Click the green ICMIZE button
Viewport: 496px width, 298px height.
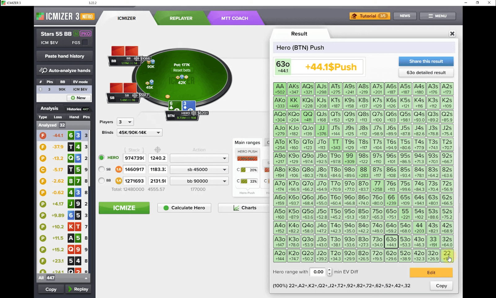pos(124,208)
